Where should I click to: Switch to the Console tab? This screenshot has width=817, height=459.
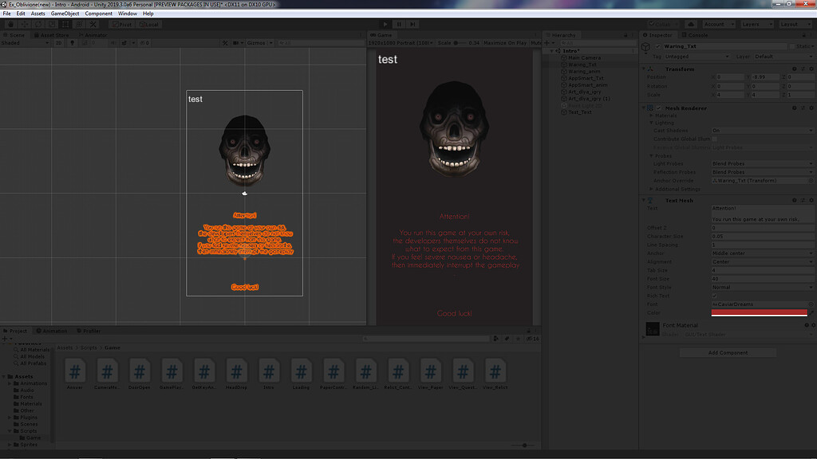[697, 35]
